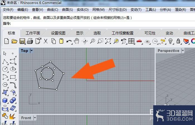Click the Project Curves icon below the cube
The width and height of the screenshot is (195, 125).
pos(5,108)
